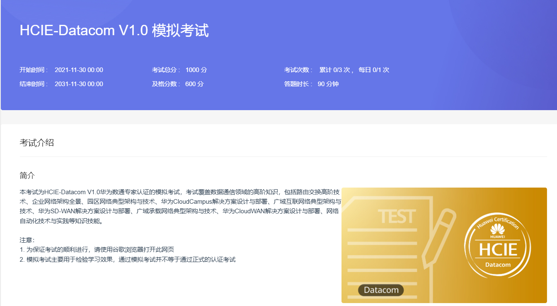Click the end time value 2031-11-30 00:00
This screenshot has width=557, height=306.
(x=79, y=84)
